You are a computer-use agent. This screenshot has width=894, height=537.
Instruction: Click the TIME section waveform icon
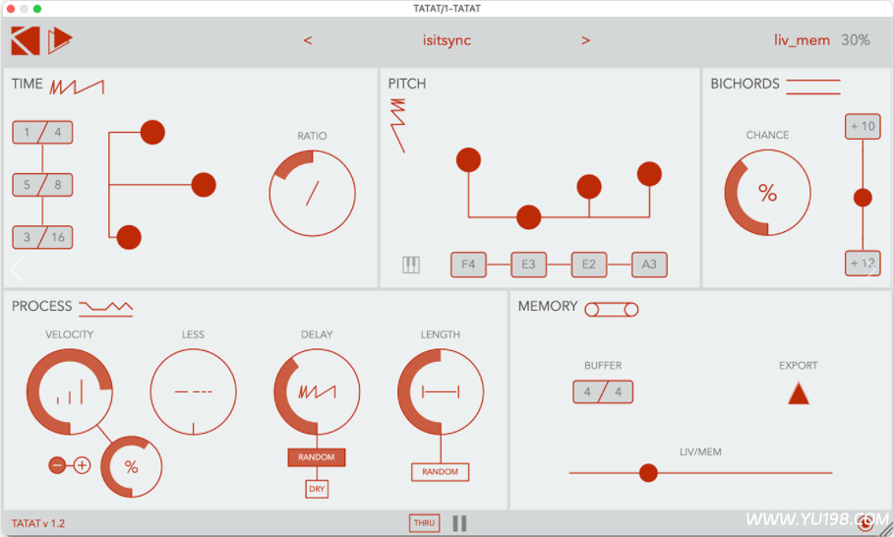tap(77, 87)
